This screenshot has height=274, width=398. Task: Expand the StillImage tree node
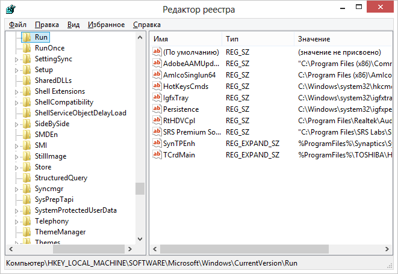pos(16,157)
